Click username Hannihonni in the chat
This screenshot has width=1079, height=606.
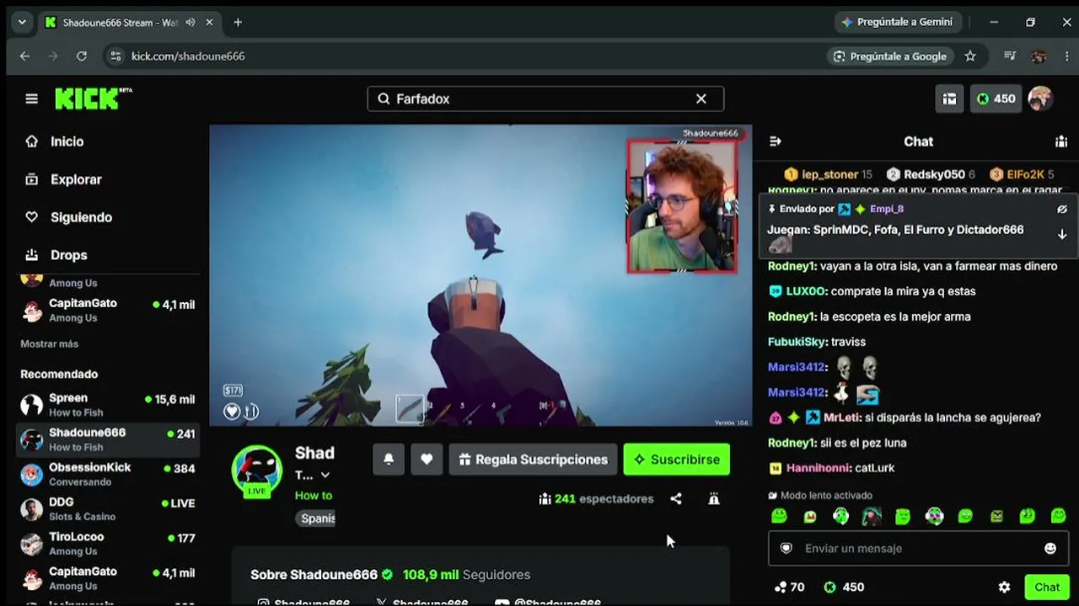818,468
